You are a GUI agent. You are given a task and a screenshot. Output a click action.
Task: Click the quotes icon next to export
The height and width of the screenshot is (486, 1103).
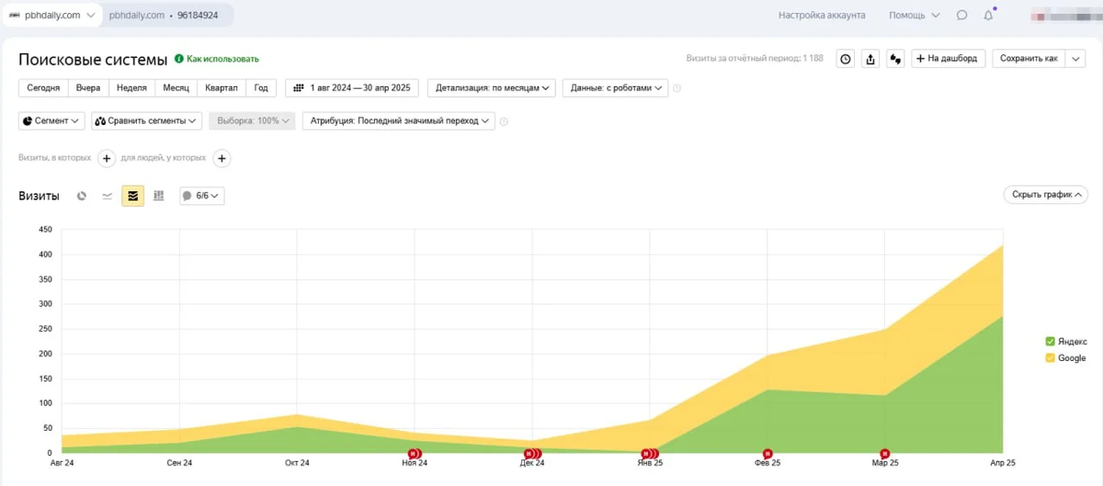tap(896, 59)
